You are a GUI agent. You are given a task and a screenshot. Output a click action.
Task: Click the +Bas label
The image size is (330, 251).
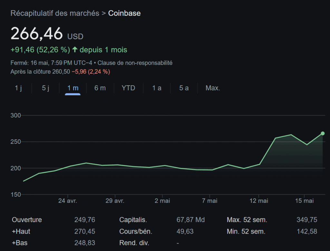click(x=20, y=243)
